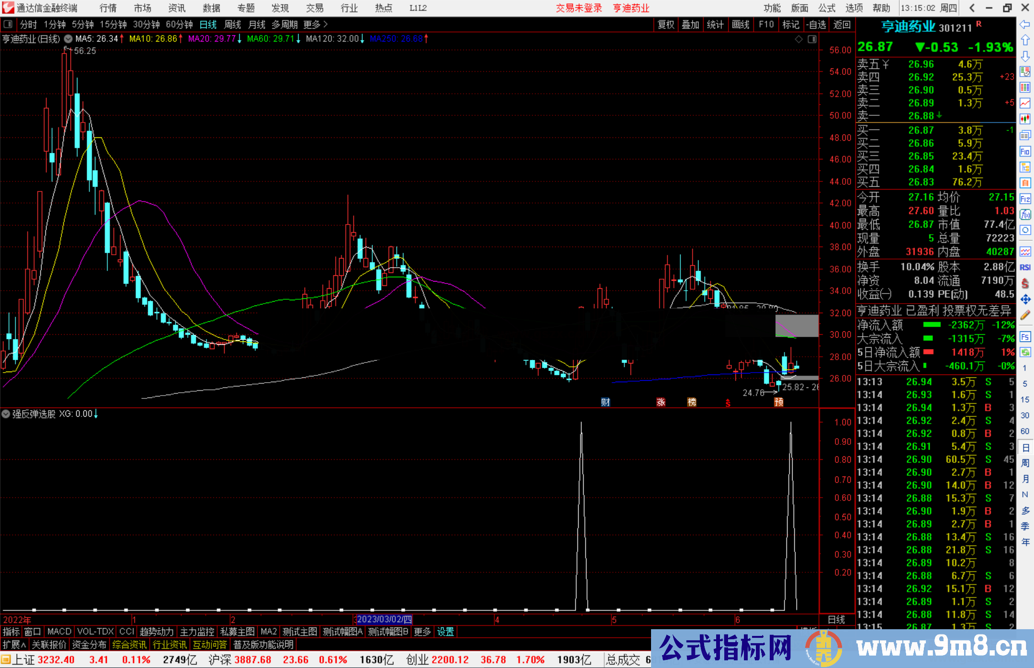The image size is (1034, 668).
Task: Click the red line chart sidebar icon
Action: pos(1025,102)
